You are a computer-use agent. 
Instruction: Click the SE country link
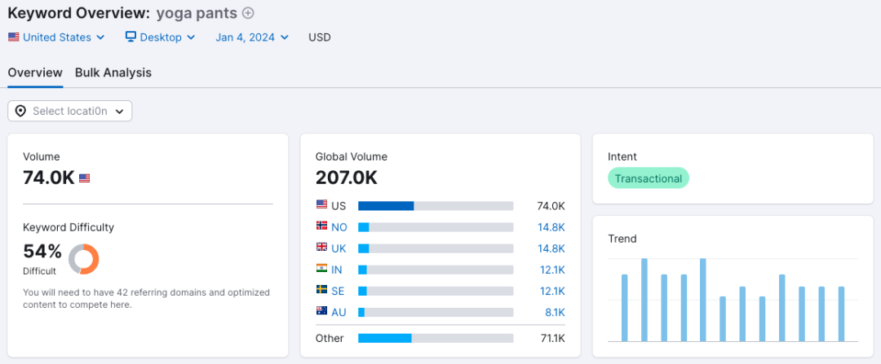click(x=339, y=291)
